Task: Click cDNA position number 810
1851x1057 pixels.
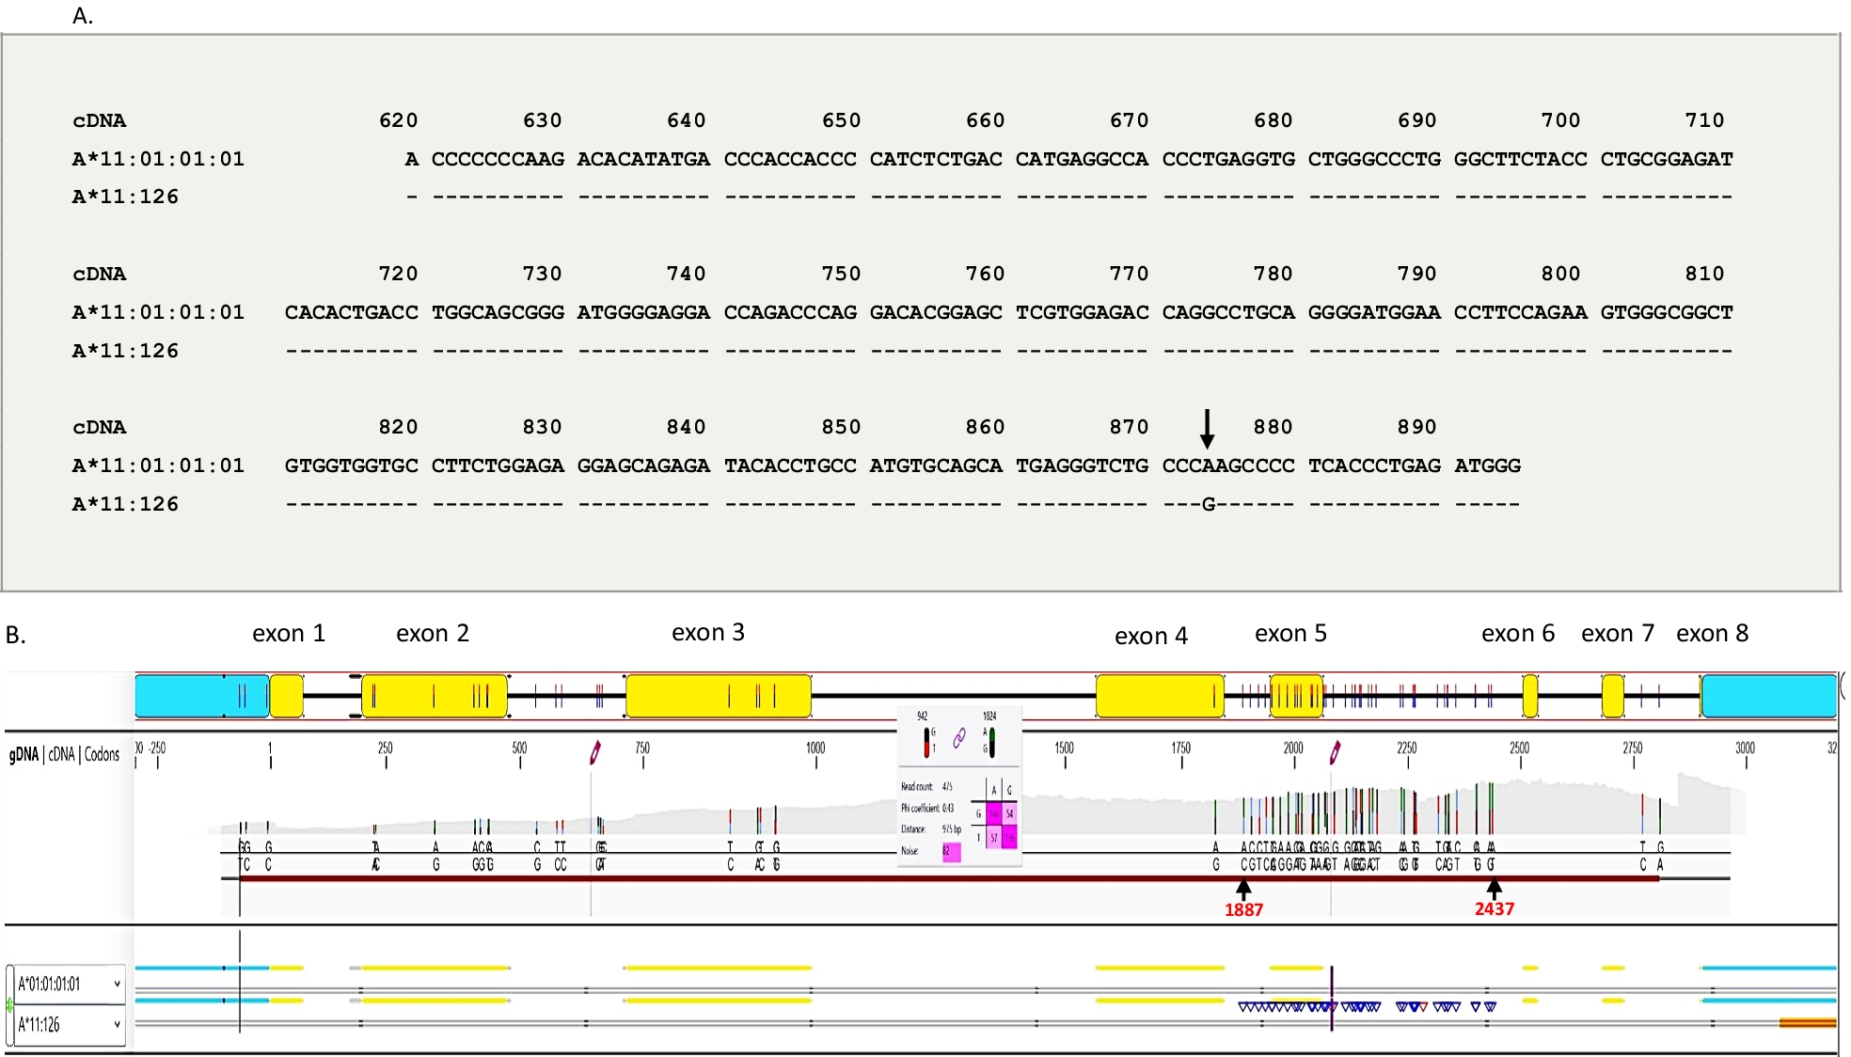Action: tap(1704, 274)
